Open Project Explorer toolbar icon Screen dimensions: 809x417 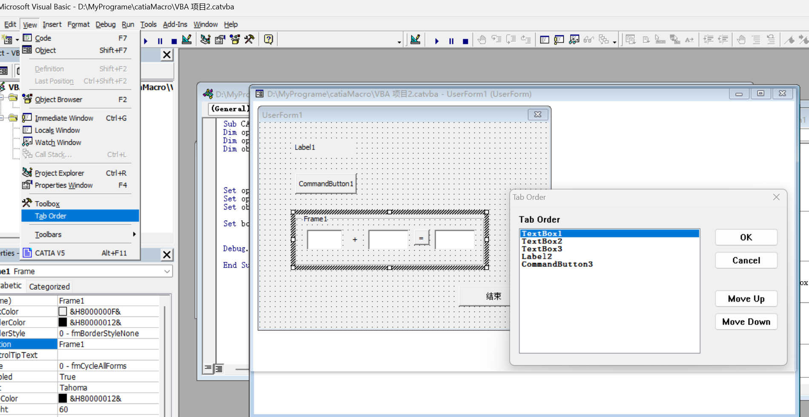[x=205, y=40]
